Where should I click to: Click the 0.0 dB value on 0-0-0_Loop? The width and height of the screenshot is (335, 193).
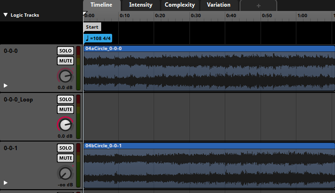[x=65, y=136]
